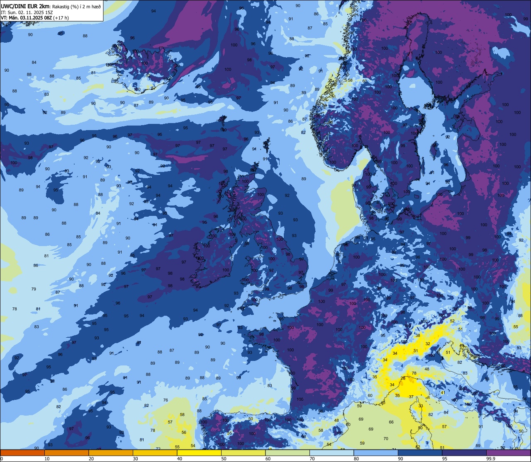This screenshot has height=462, width=531.
Task: Click the humidity value '41' on the map
Action: point(443,393)
